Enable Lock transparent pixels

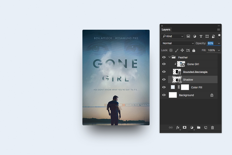click(x=172, y=50)
